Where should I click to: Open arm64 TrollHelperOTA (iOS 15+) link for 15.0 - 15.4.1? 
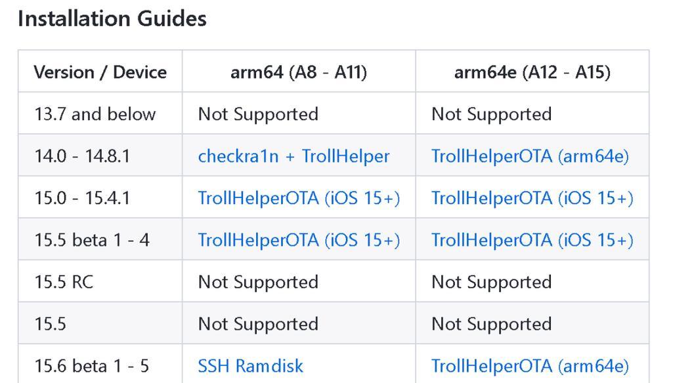(299, 198)
